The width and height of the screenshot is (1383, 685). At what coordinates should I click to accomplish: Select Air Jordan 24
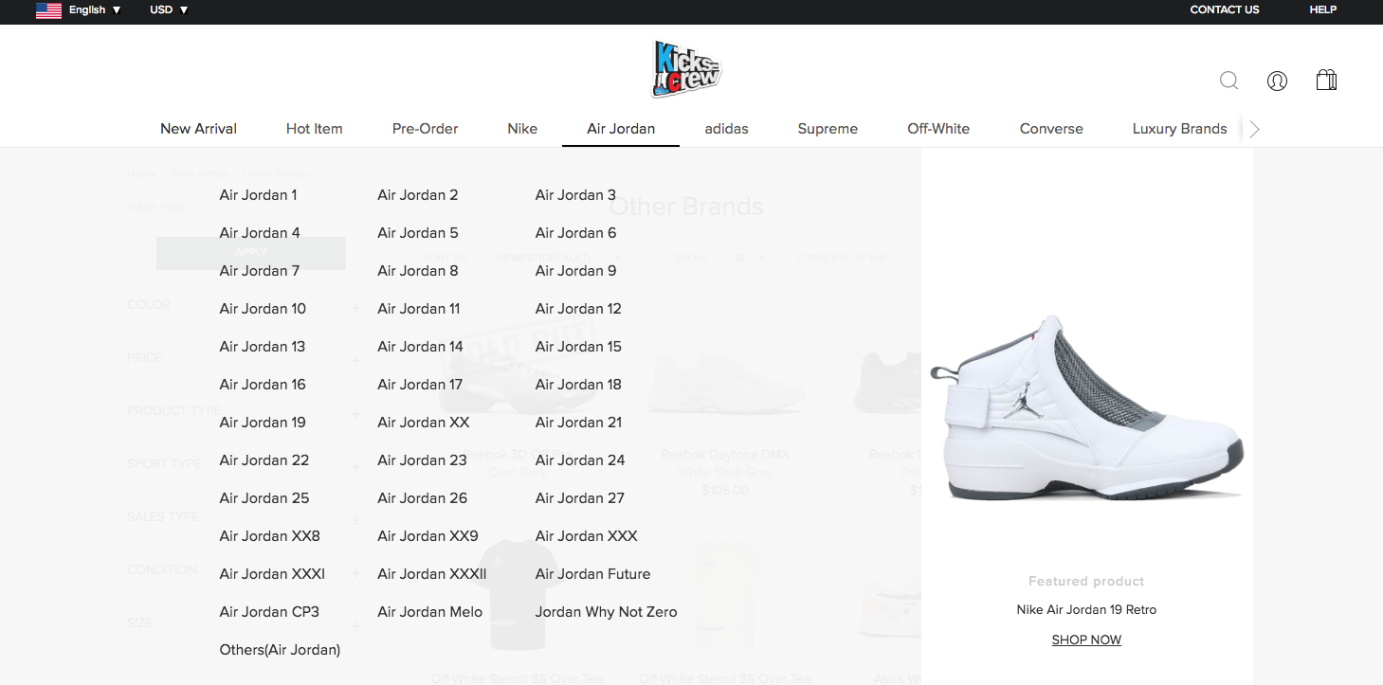point(580,460)
